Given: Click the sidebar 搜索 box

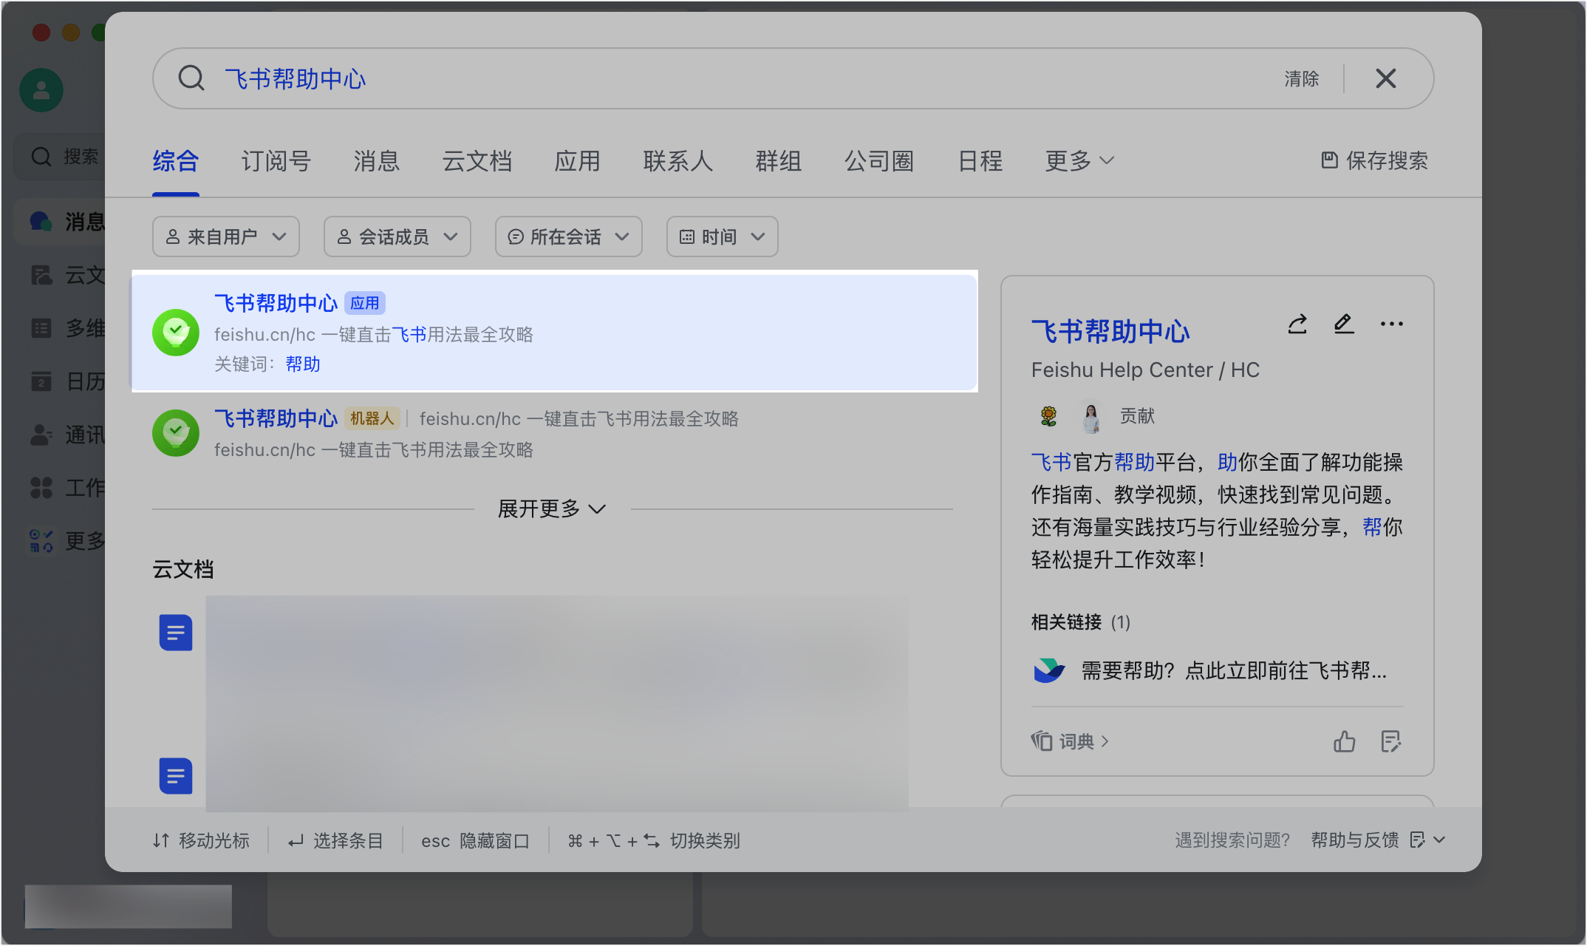Looking at the screenshot, I should (x=61, y=157).
